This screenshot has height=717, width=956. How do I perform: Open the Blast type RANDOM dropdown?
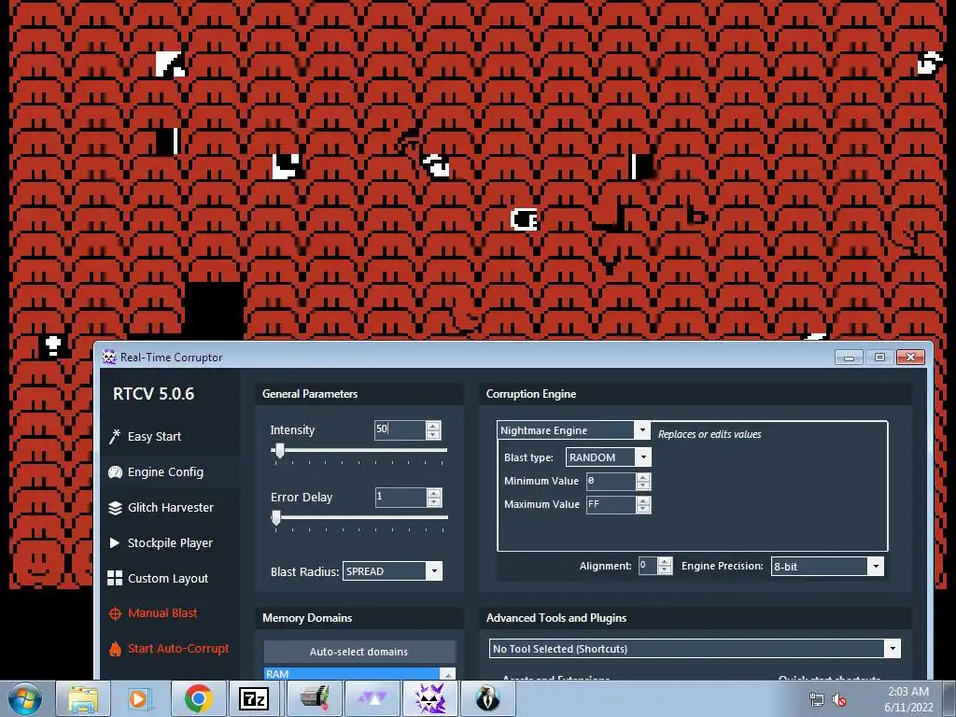click(609, 457)
